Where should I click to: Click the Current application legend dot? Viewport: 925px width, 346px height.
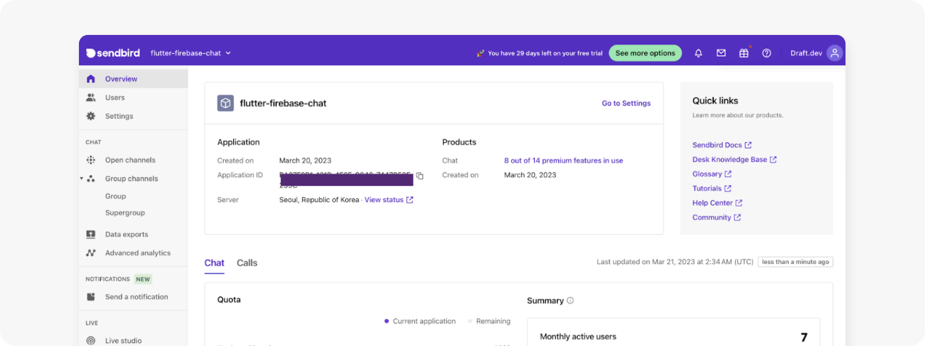click(386, 321)
